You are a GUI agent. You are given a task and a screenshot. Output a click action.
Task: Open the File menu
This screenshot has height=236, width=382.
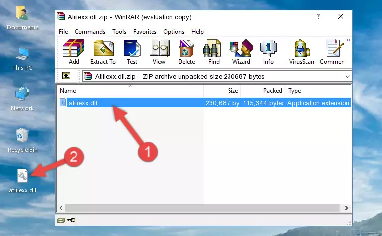(x=63, y=32)
